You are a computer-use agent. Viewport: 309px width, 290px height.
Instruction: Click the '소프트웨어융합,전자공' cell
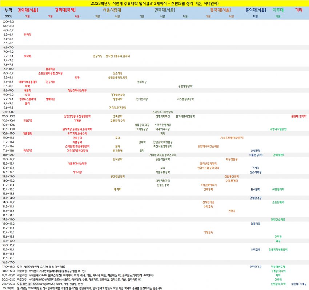pos(51,73)
